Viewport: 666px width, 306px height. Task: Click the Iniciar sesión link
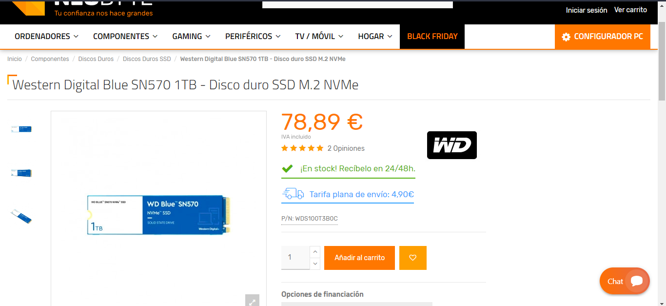click(x=587, y=10)
